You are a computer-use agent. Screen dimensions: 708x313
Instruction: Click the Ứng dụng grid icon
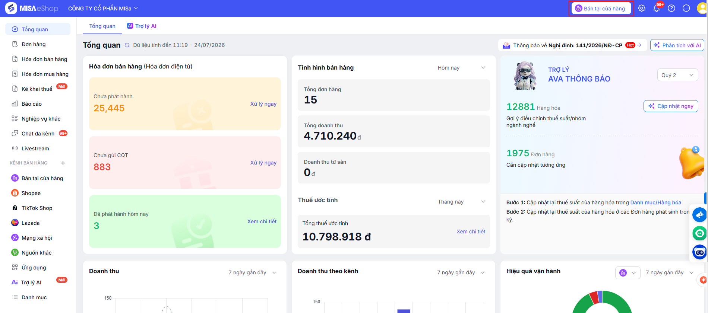point(15,268)
